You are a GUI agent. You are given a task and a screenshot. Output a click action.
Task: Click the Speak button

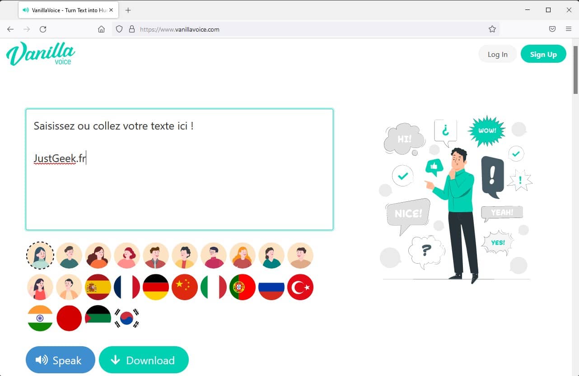[61, 360]
